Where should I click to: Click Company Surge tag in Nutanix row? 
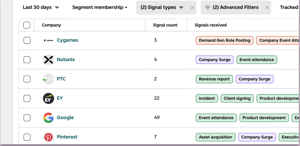[x=215, y=60]
